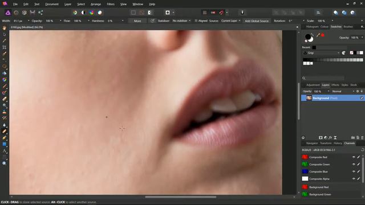
Task: Toggle edit pencil for Composite Green
Action: [x=359, y=165]
